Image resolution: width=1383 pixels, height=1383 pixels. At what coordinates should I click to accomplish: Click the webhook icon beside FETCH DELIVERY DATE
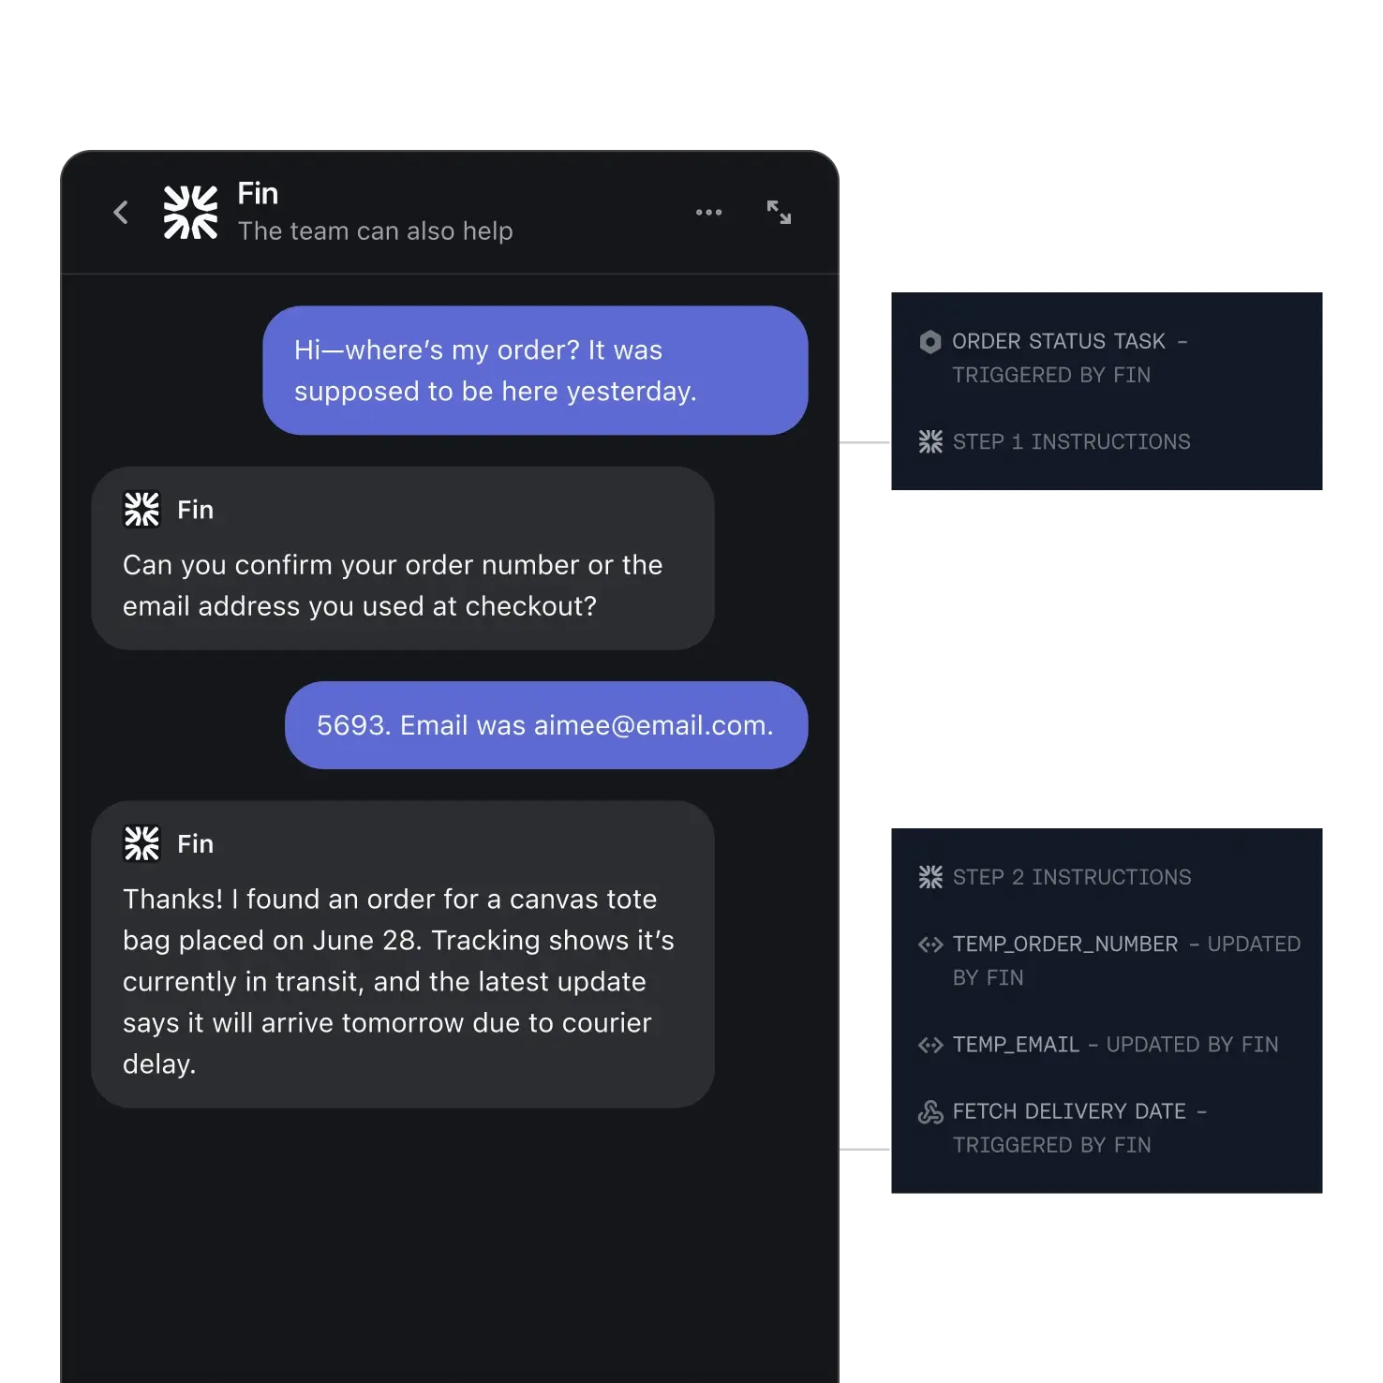(x=930, y=1112)
